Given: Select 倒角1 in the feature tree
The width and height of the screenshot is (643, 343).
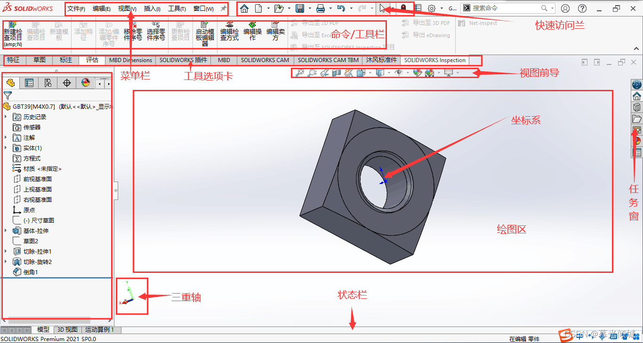Looking at the screenshot, I should [x=31, y=272].
